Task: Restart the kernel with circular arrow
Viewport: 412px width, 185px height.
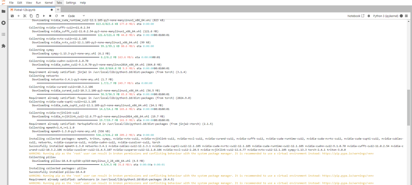Action: pyautogui.click(x=56, y=16)
